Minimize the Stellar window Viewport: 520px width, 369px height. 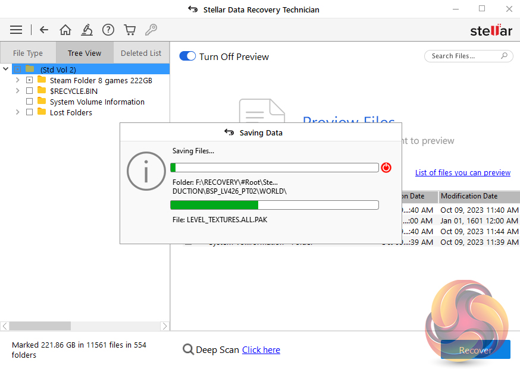point(456,10)
